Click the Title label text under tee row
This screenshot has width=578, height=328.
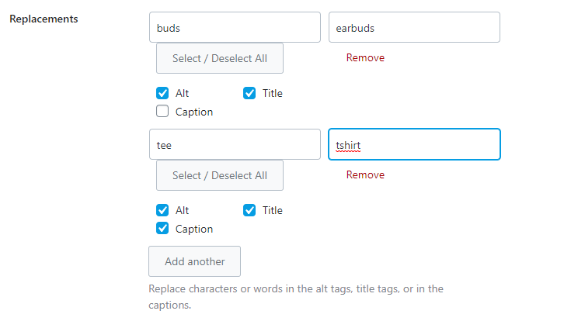[x=273, y=211]
